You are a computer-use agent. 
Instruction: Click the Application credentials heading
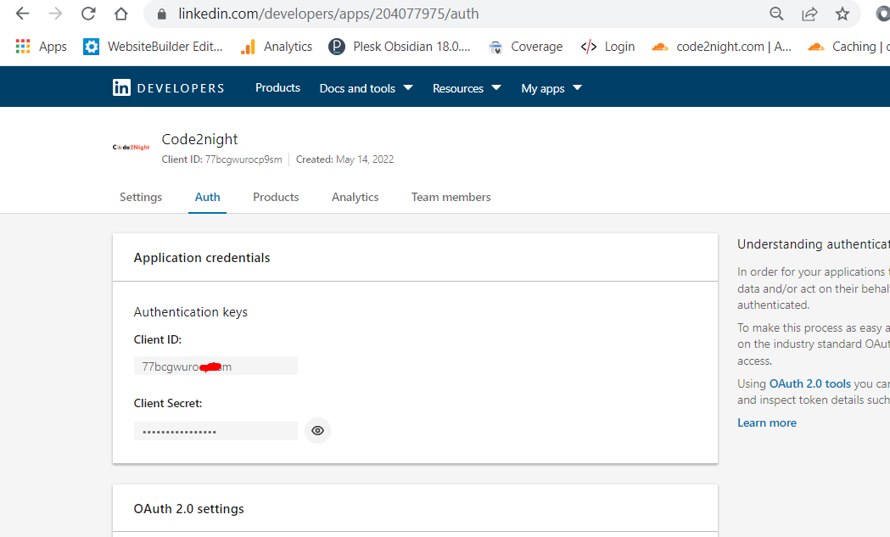202,258
